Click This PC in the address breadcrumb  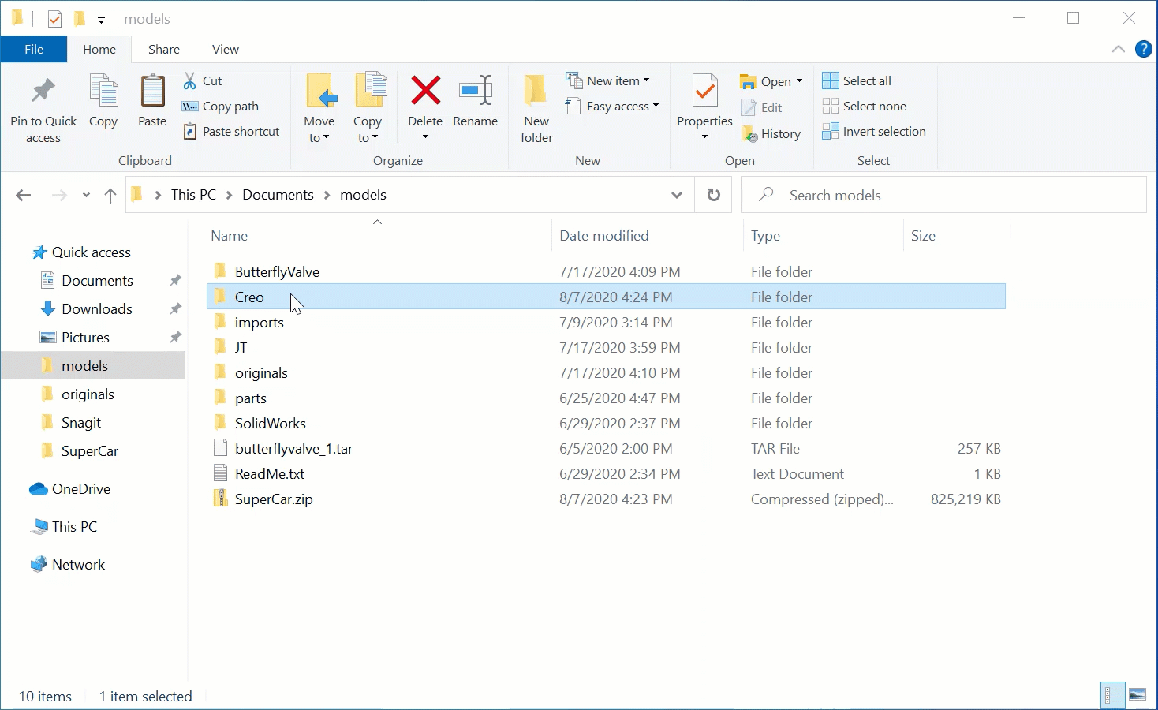tap(193, 195)
